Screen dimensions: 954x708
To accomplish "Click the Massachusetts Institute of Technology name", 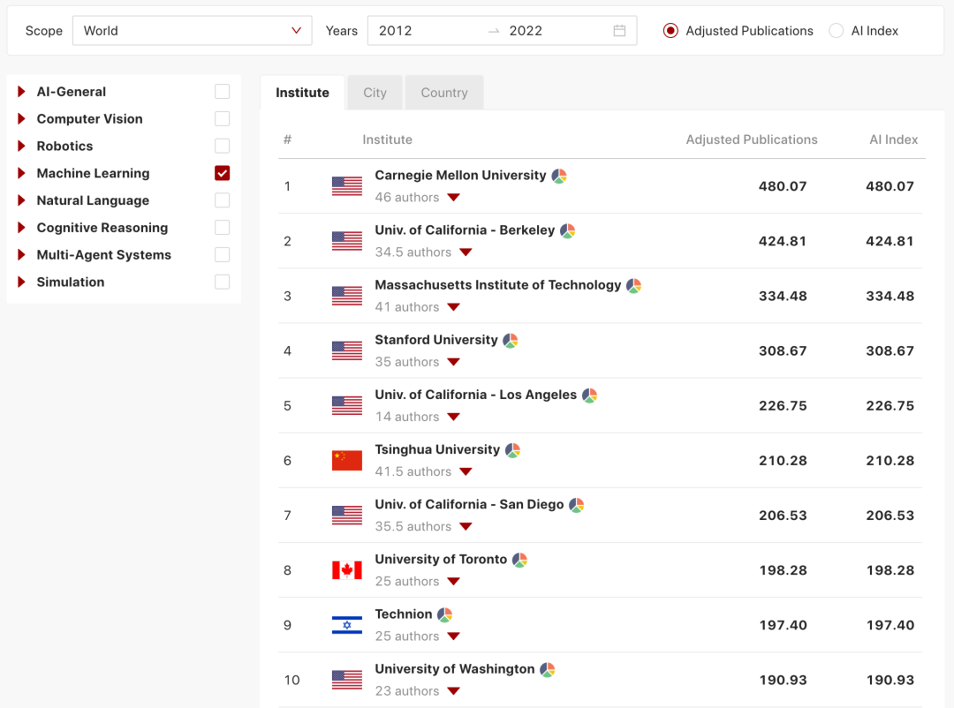I will point(497,285).
